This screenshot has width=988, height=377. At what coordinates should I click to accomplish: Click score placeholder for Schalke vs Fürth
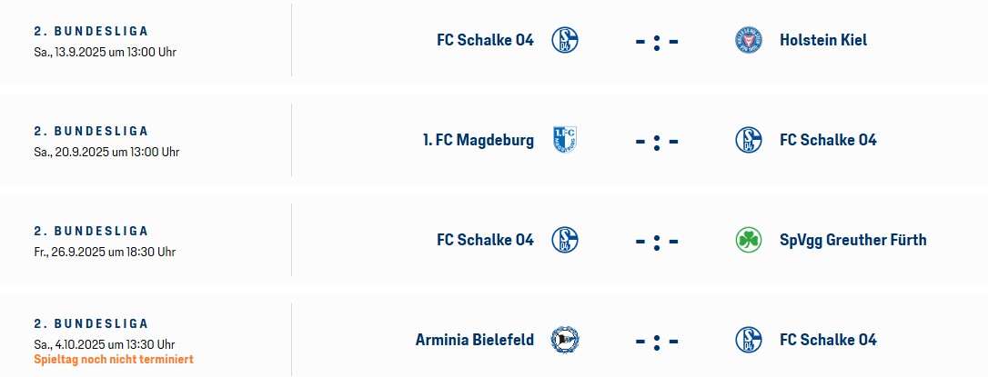point(657,242)
